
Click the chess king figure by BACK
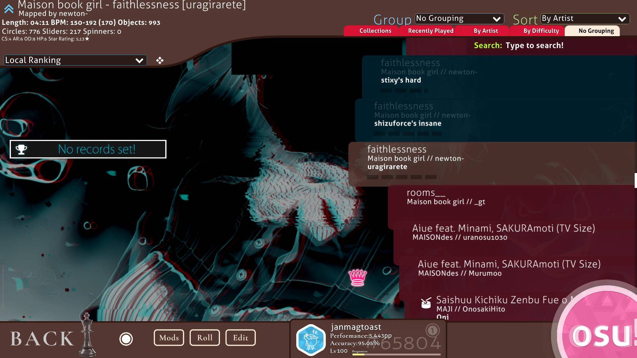pos(87,334)
